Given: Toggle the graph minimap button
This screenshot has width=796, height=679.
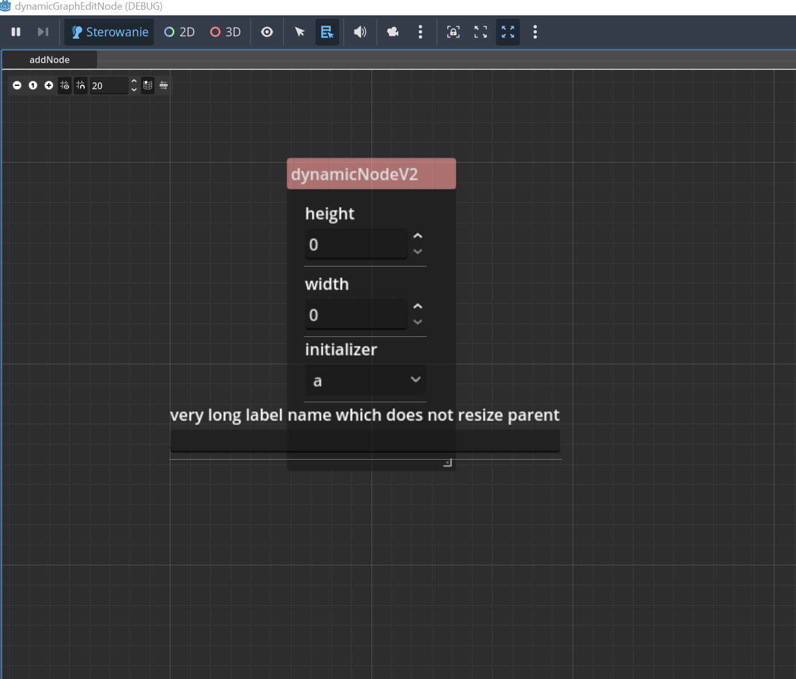Looking at the screenshot, I should 148,85.
